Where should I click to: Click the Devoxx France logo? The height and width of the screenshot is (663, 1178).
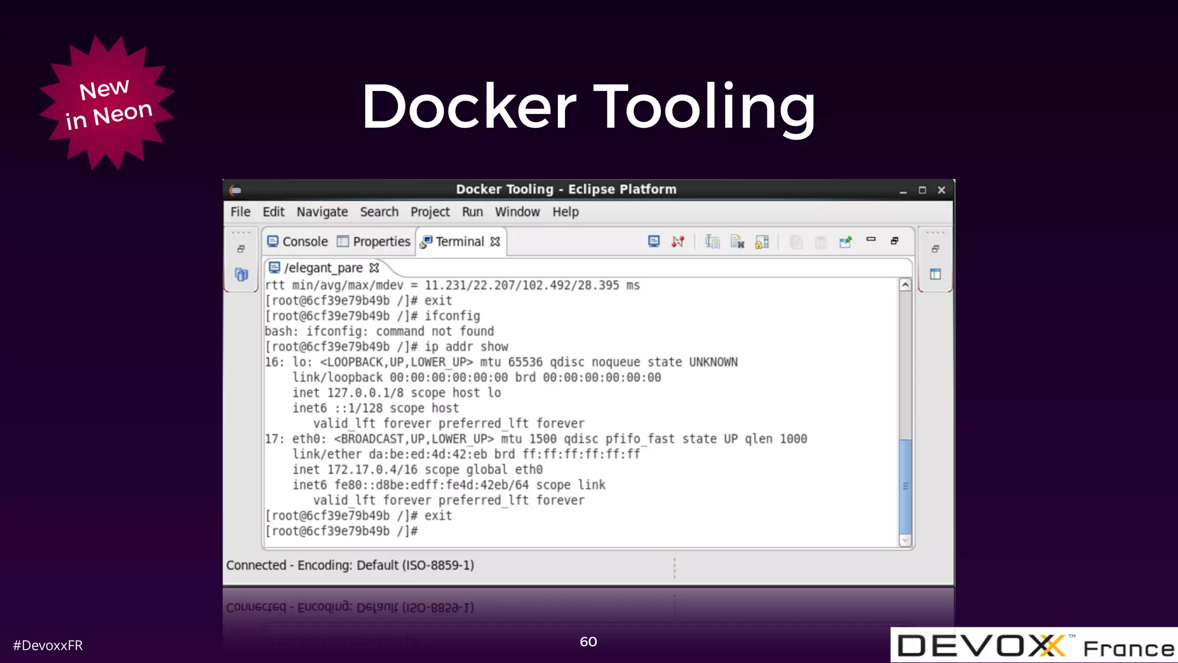tap(1035, 646)
